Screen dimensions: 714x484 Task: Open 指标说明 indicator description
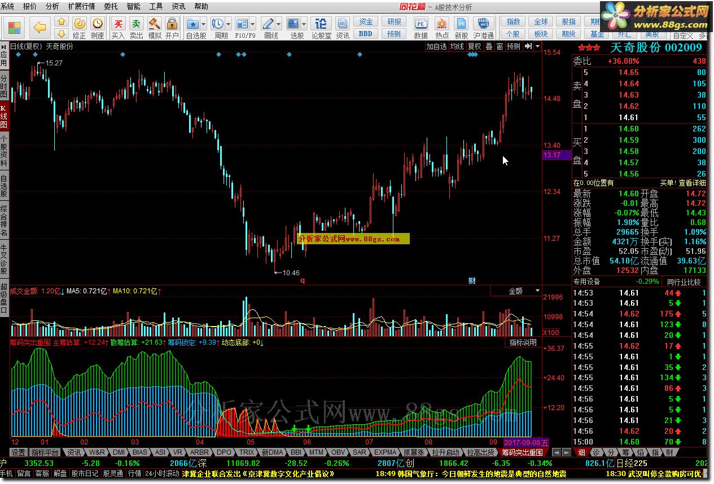(523, 342)
